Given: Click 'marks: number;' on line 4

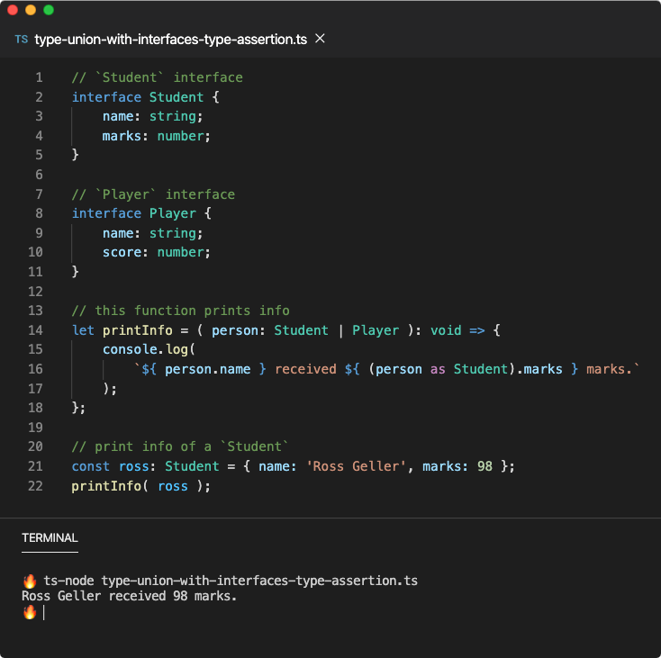Looking at the screenshot, I should point(157,136).
